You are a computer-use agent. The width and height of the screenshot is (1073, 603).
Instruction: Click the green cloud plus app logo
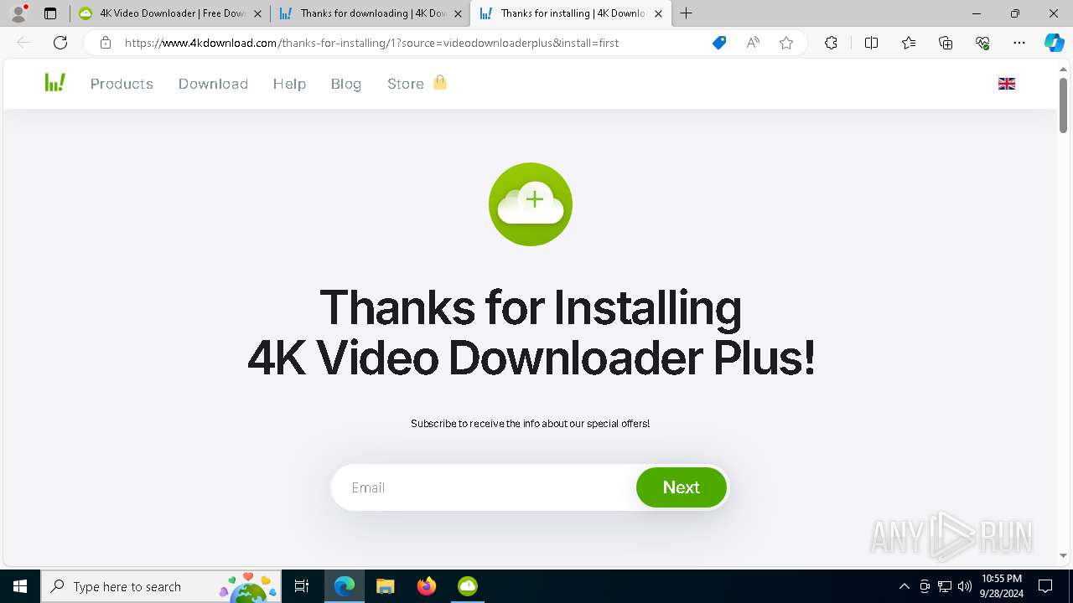[531, 204]
